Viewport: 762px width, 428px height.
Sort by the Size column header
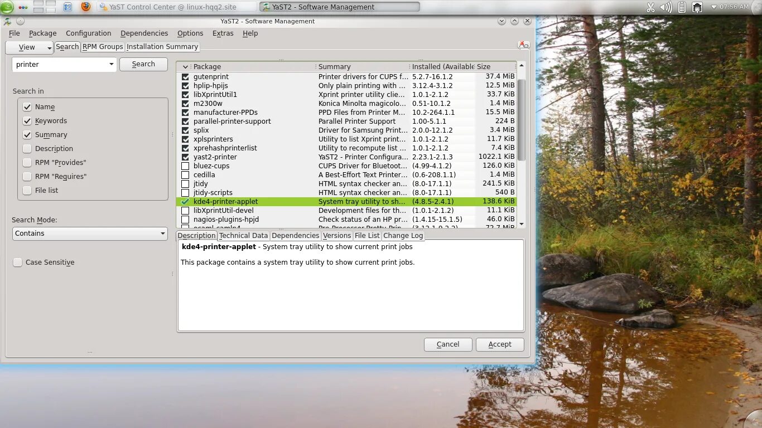(495, 67)
